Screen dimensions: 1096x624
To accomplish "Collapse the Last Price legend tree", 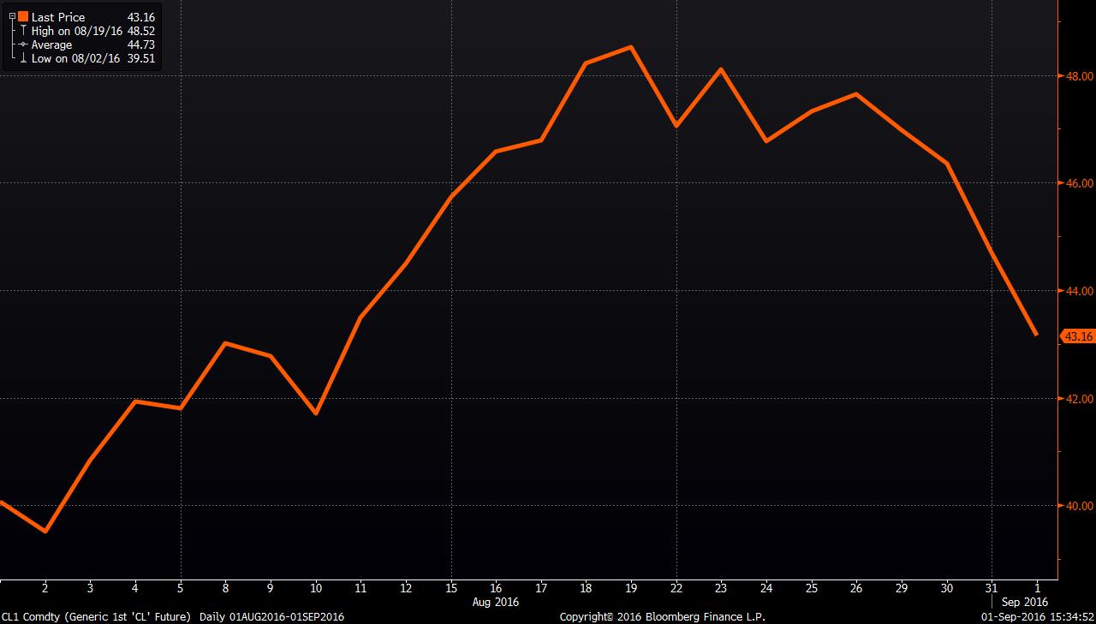I will click(11, 17).
